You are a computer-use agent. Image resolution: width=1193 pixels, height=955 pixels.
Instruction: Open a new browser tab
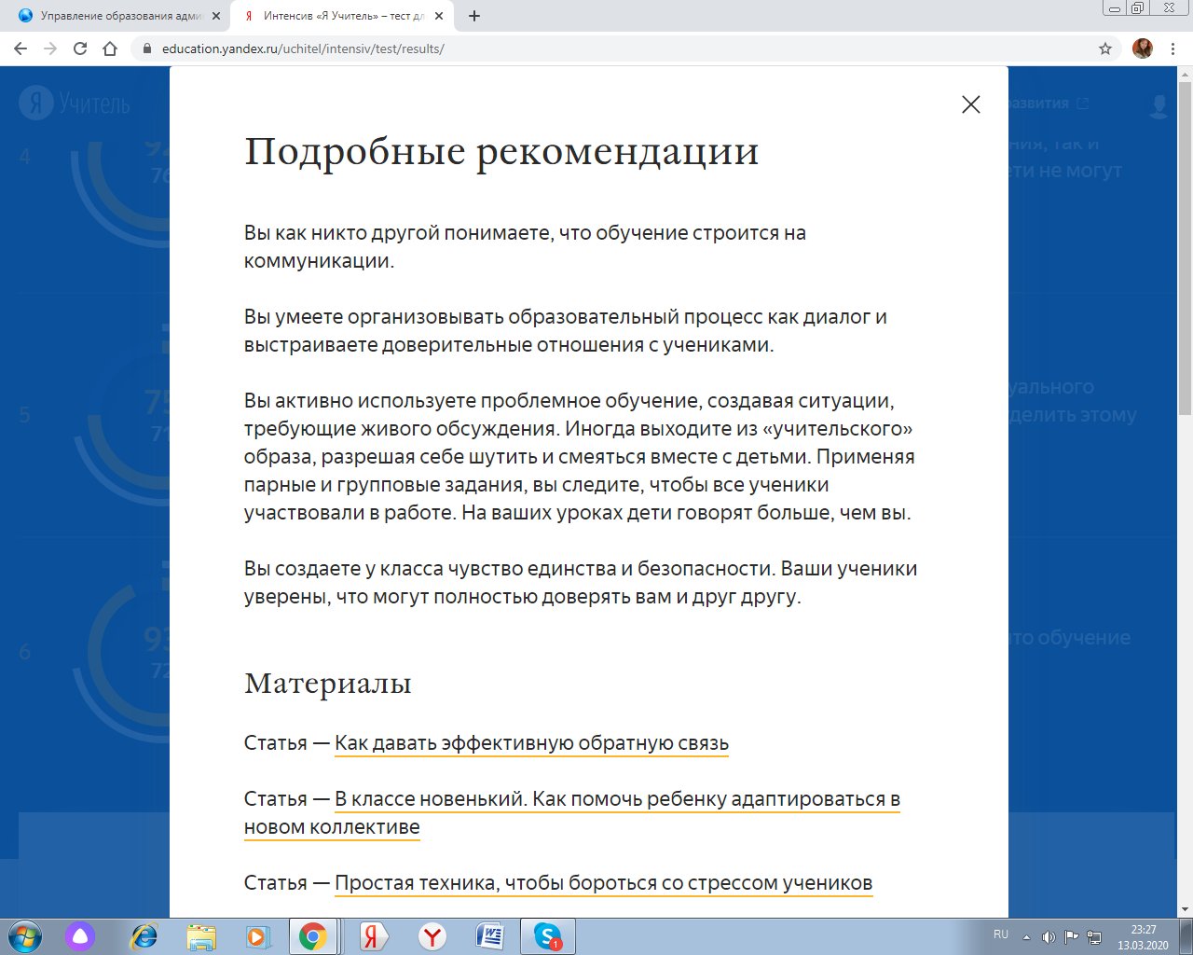pyautogui.click(x=474, y=16)
